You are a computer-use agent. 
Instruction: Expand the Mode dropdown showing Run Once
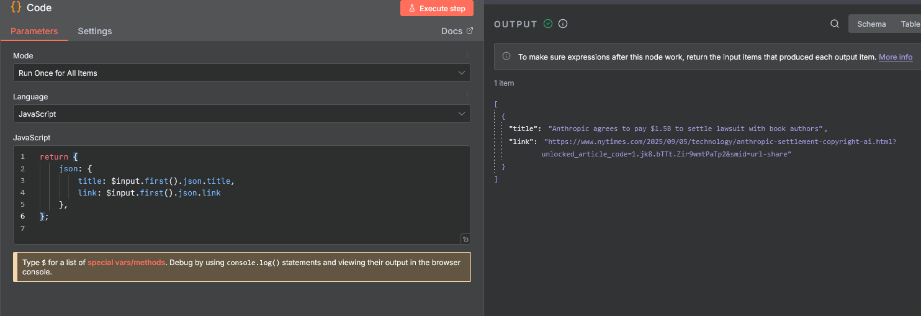241,73
